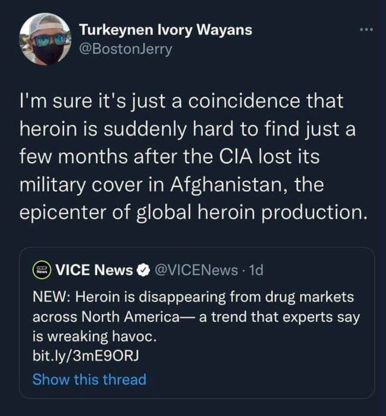
Task: Click the VICE News round logo icon
Action: pyautogui.click(x=41, y=270)
